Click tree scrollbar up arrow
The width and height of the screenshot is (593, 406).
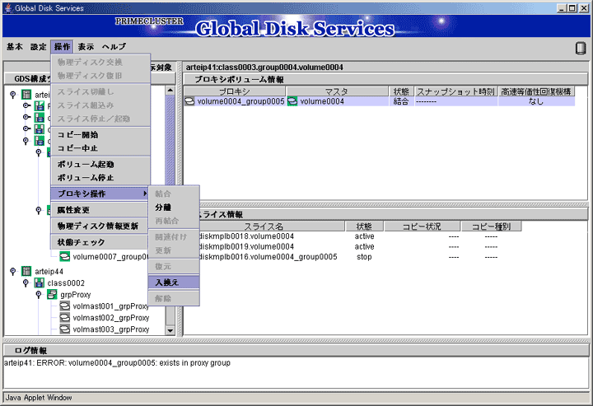[x=170, y=91]
